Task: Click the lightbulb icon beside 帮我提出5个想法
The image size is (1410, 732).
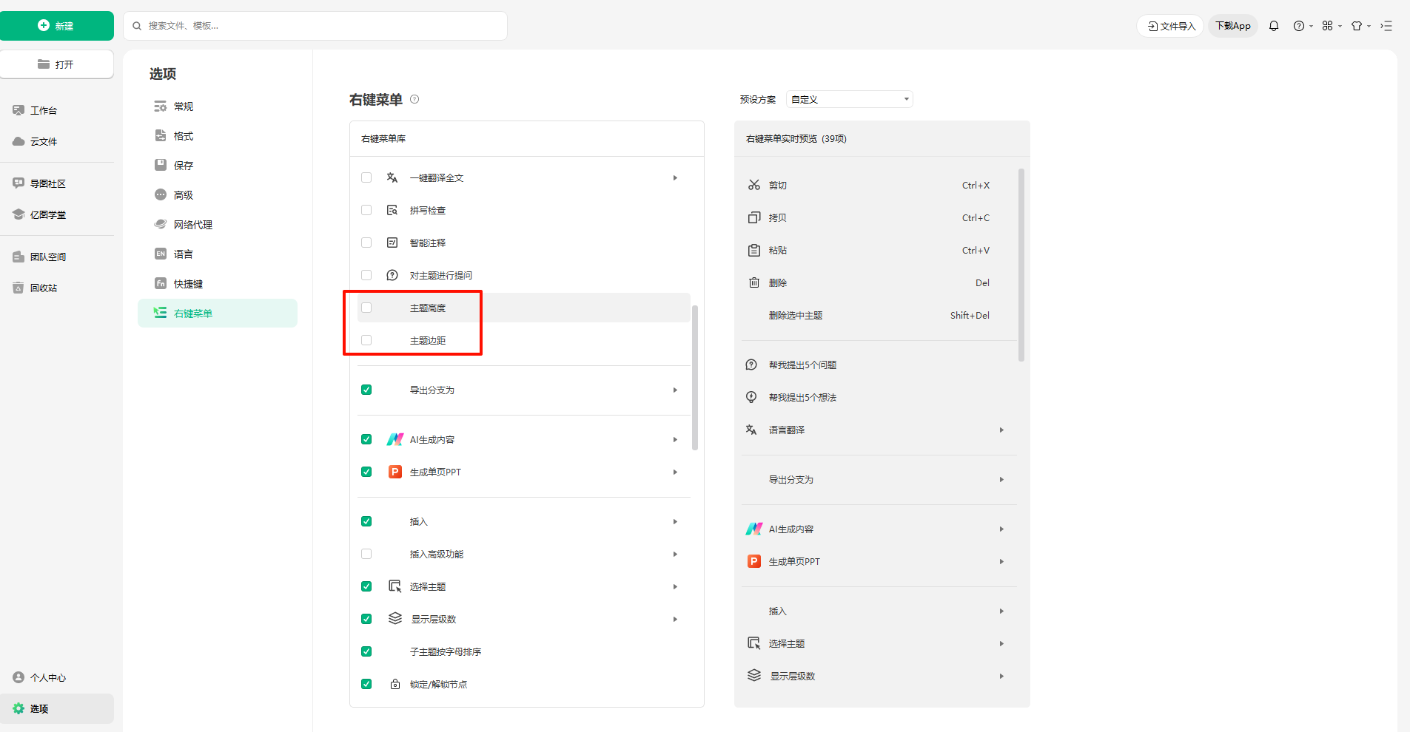Action: click(x=751, y=397)
